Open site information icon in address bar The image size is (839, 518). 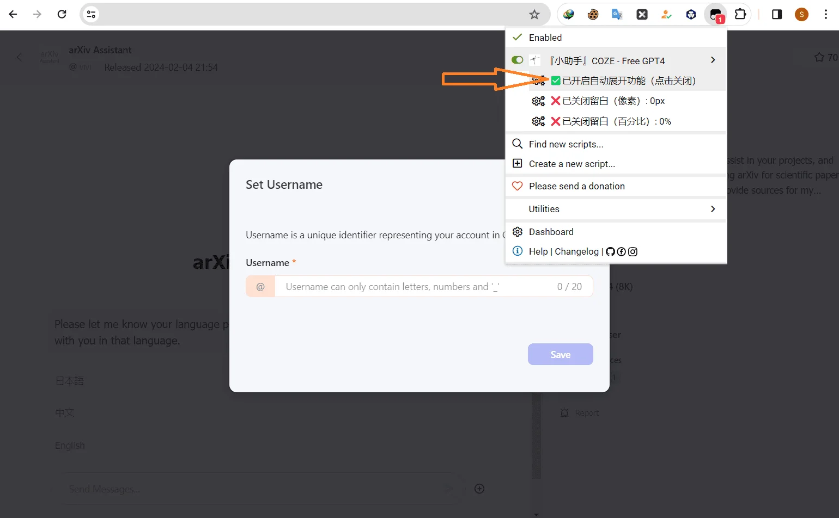coord(92,14)
